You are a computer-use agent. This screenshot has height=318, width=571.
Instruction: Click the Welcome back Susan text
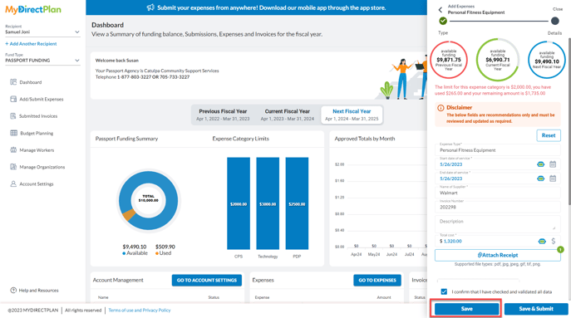117,61
